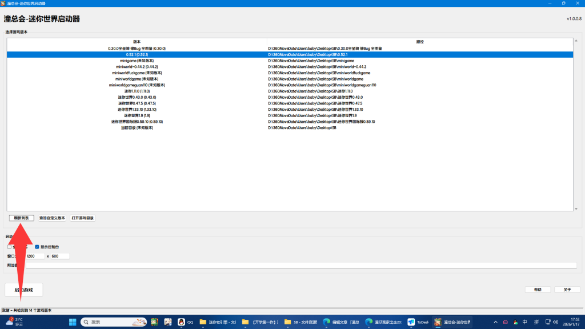This screenshot has height=329, width=585.
Task: Open the 关于 about button
Action: click(567, 290)
